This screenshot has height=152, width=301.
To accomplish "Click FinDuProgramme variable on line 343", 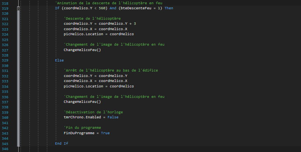I will (x=79, y=133).
